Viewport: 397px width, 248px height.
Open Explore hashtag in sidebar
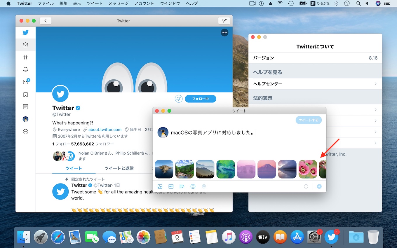(x=25, y=57)
